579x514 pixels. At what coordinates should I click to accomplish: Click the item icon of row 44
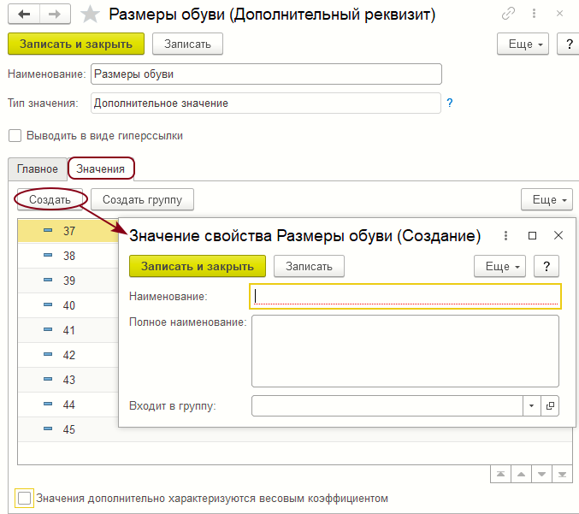pos(48,404)
